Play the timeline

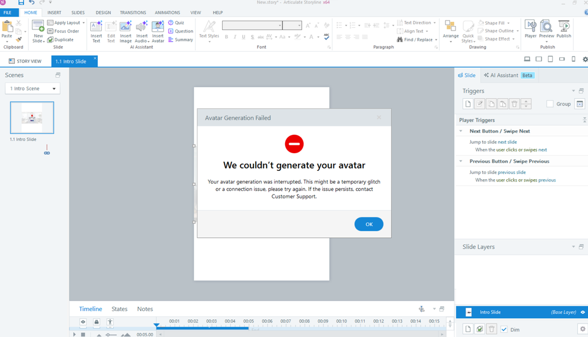point(74,335)
